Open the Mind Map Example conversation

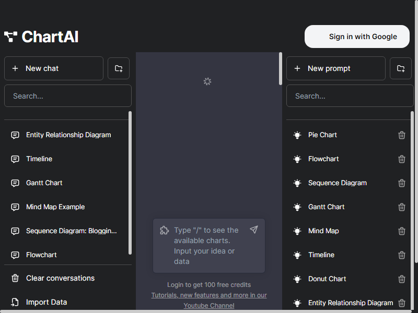click(66, 207)
